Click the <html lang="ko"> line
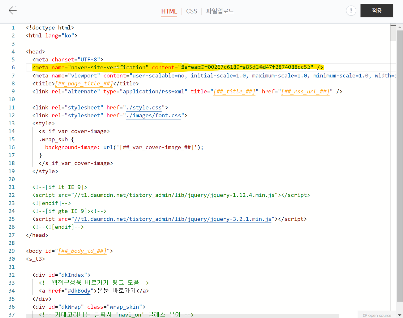 [x=52, y=36]
